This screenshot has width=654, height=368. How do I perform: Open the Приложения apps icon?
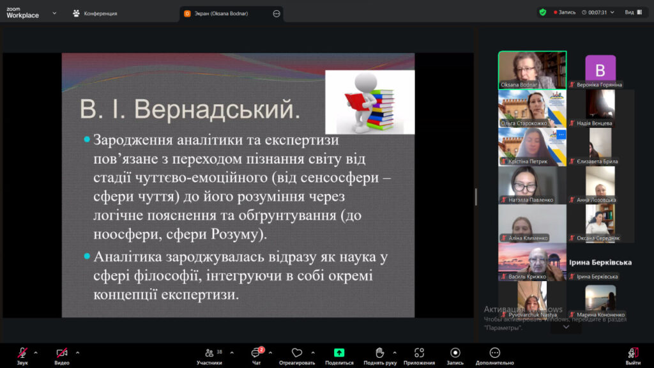click(x=419, y=353)
